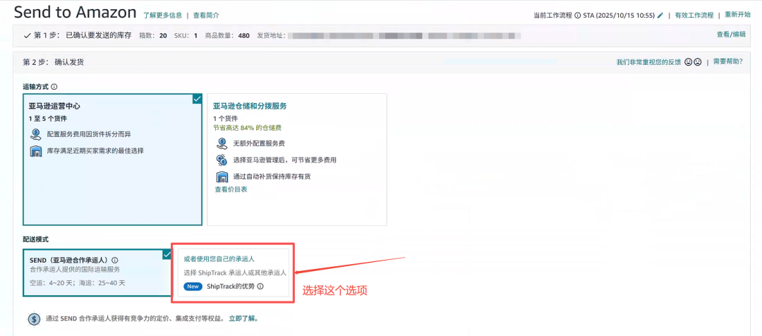Viewport: 762px width, 336px height.
Task: Click 重新开始 link
Action: click(x=738, y=15)
